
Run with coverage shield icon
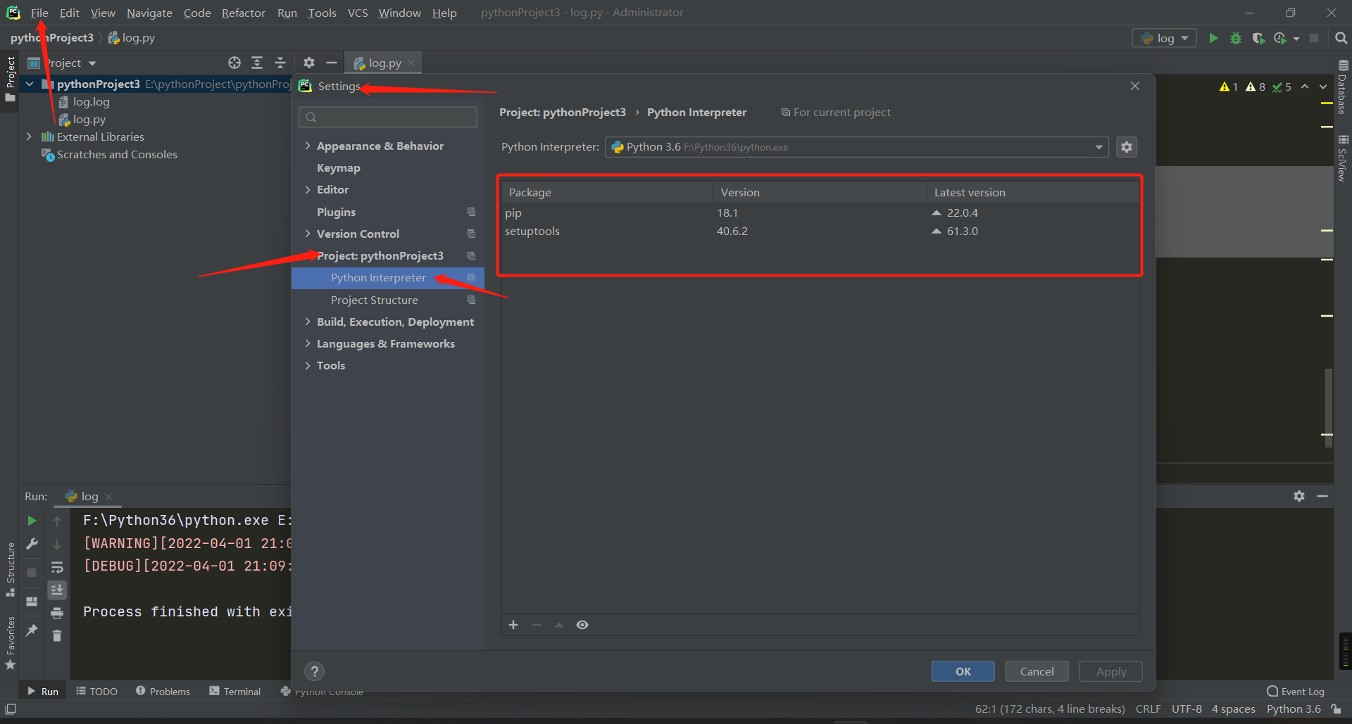1258,38
